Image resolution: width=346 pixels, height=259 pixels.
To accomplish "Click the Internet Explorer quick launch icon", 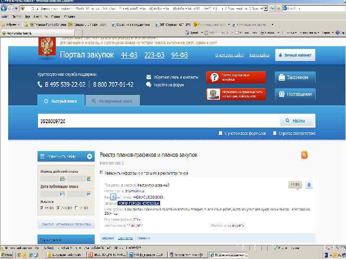I will pos(30,255).
